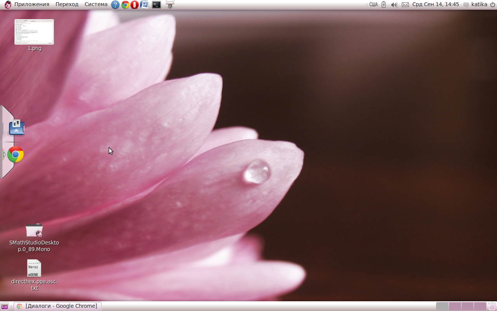497x311 pixels.
Task: Click the ladybug logo in the top panel
Action: [8, 5]
